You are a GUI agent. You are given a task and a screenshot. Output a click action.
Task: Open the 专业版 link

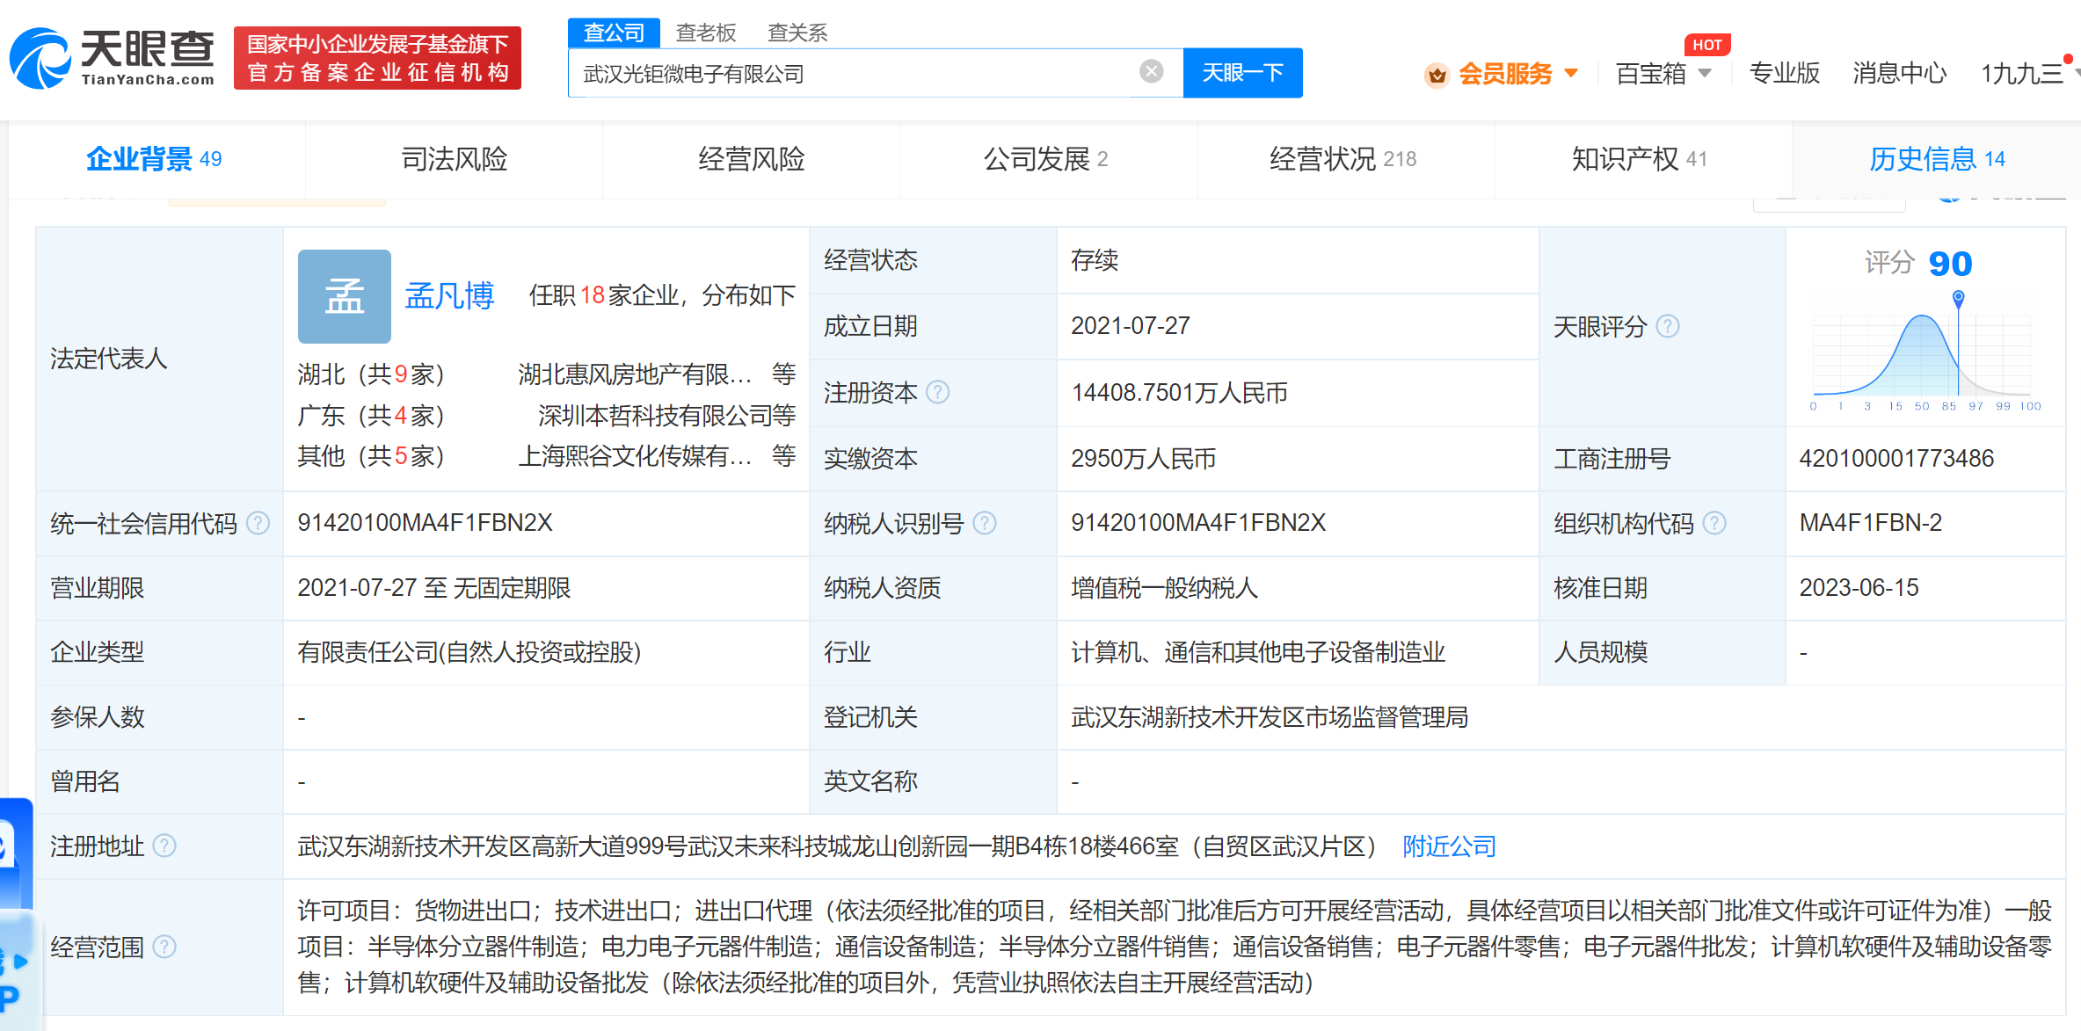coord(1785,73)
